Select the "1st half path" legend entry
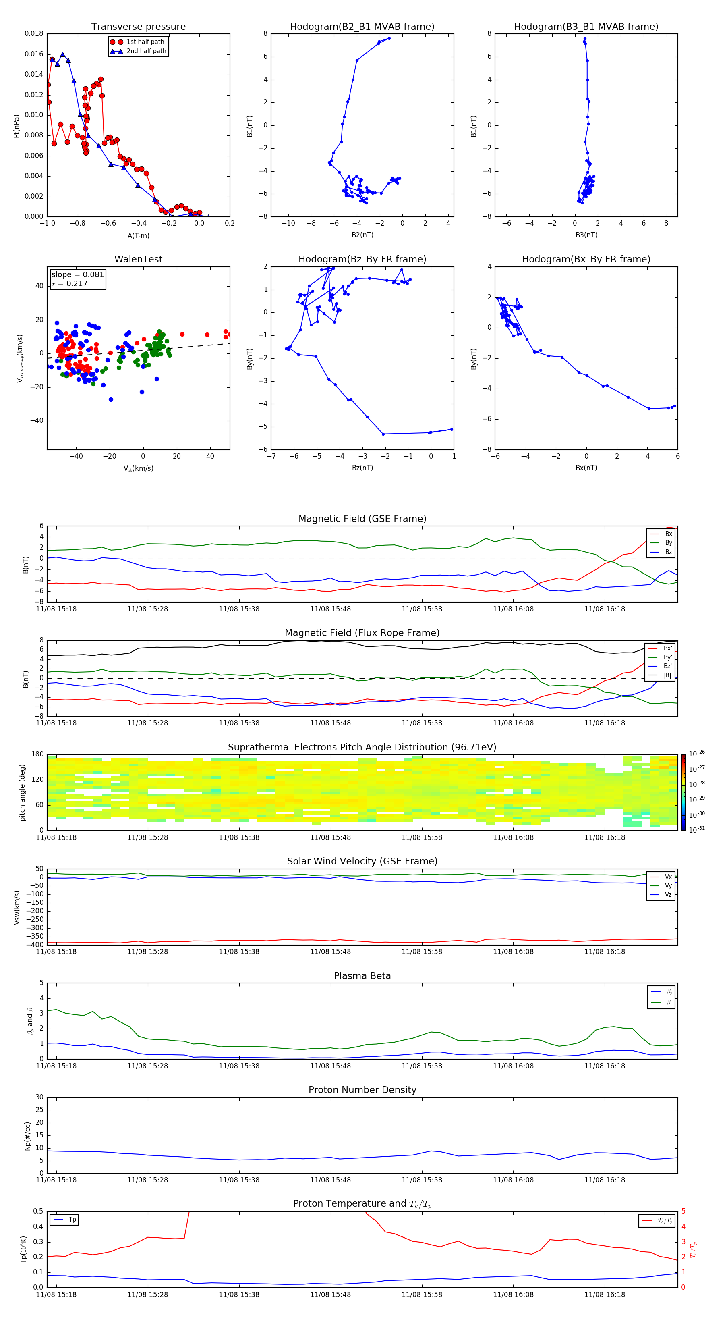This screenshot has width=725, height=1330. click(138, 42)
